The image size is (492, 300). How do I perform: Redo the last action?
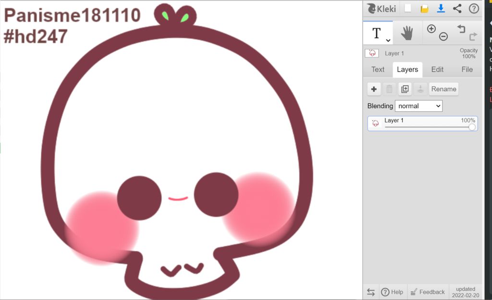(x=473, y=36)
